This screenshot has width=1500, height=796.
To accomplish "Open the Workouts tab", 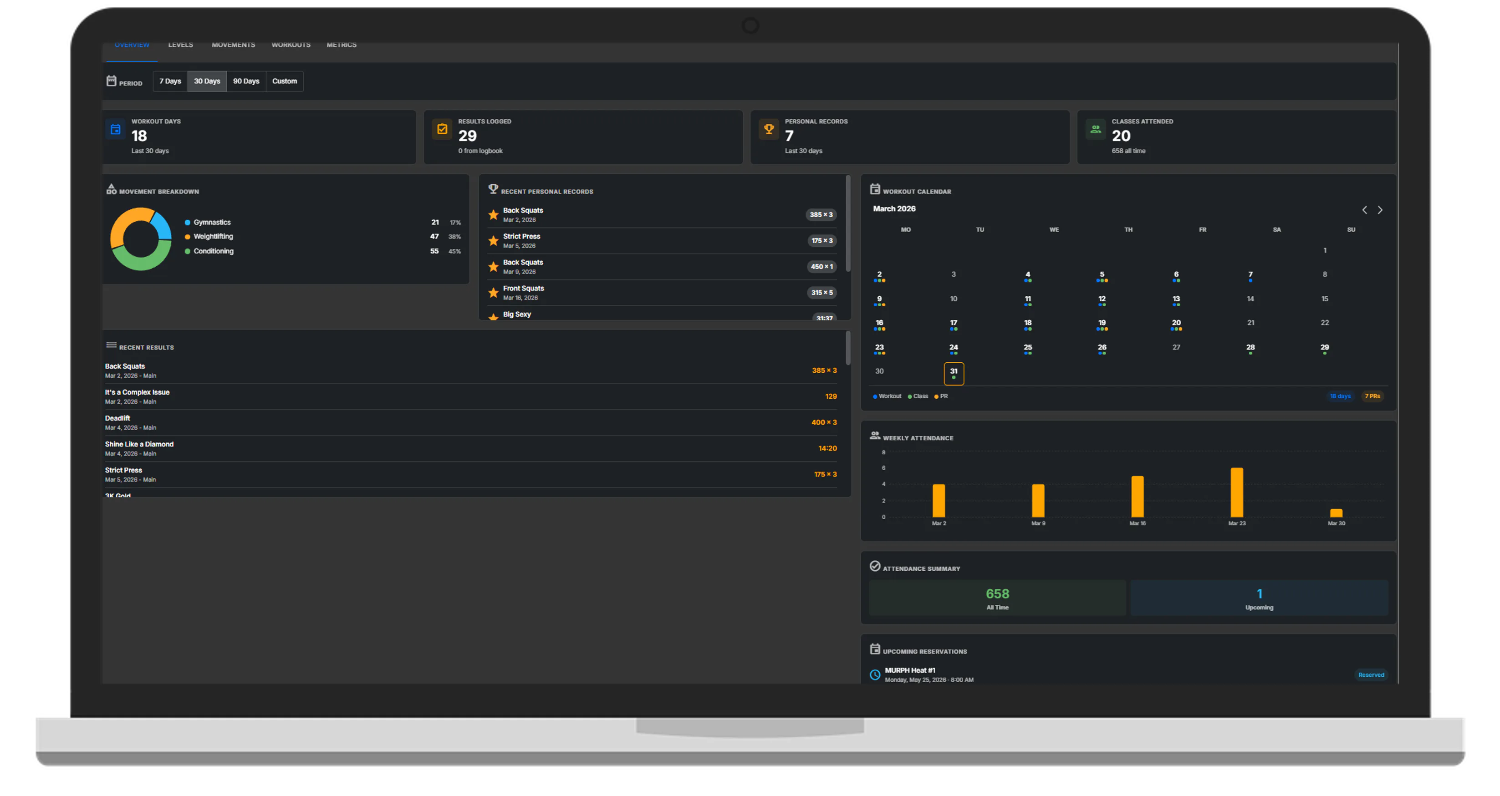I will pos(291,45).
